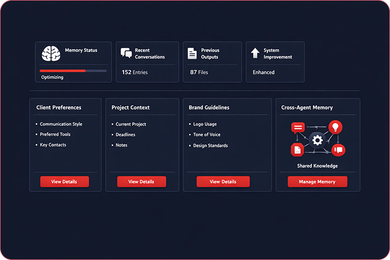Viewport: 390px width, 260px height.
Task: Click the 87 Files outputs count
Action: (199, 72)
